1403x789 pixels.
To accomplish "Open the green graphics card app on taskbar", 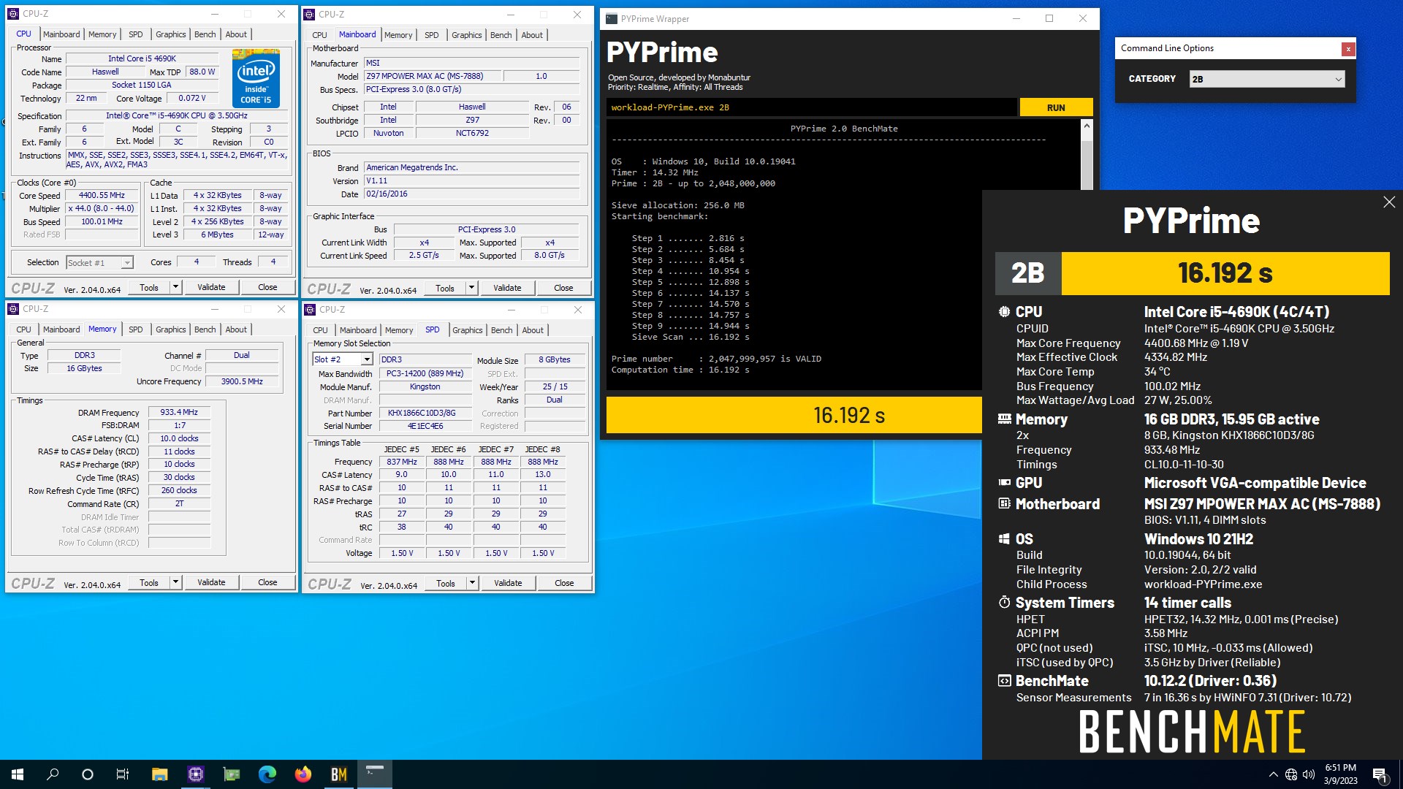I will (231, 774).
